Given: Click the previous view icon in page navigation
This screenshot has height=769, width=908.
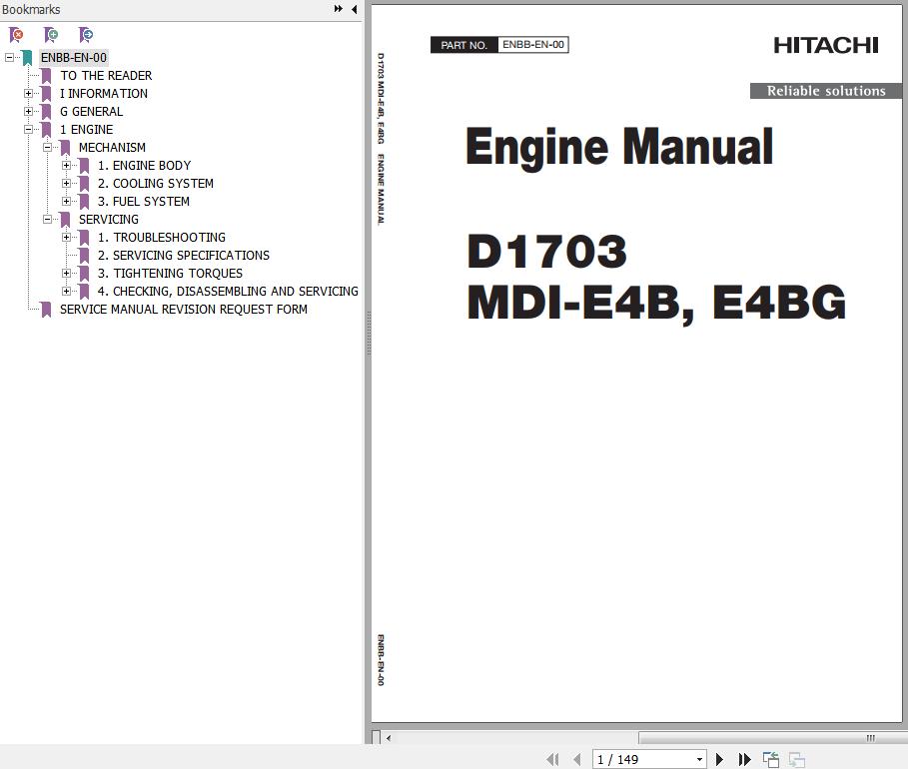Looking at the screenshot, I should (x=771, y=760).
